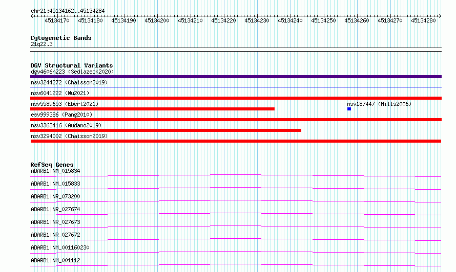Open nsv3244272 (Chaisson2019) variant label

69,82
